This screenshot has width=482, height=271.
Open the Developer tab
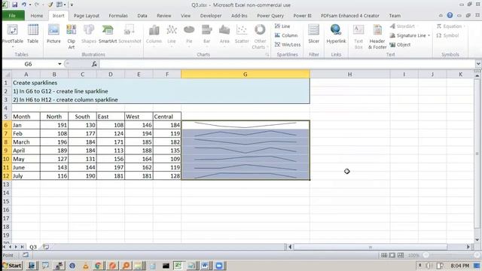pos(211,16)
